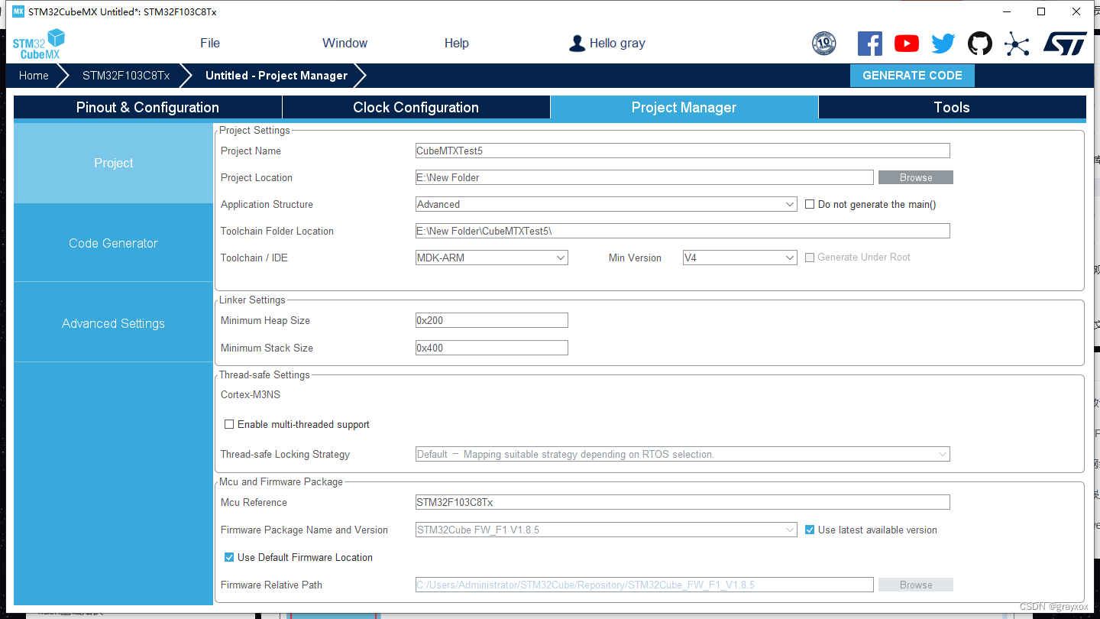Uncheck Use latest available version
The image size is (1100, 619).
[x=810, y=530]
